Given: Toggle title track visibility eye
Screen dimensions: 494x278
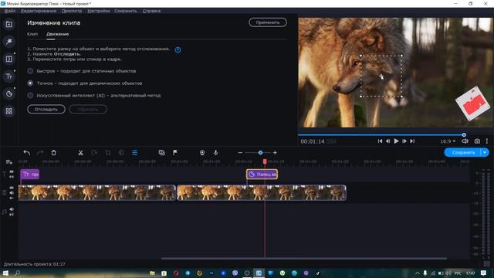Looking at the screenshot, I should pyautogui.click(x=12, y=171).
